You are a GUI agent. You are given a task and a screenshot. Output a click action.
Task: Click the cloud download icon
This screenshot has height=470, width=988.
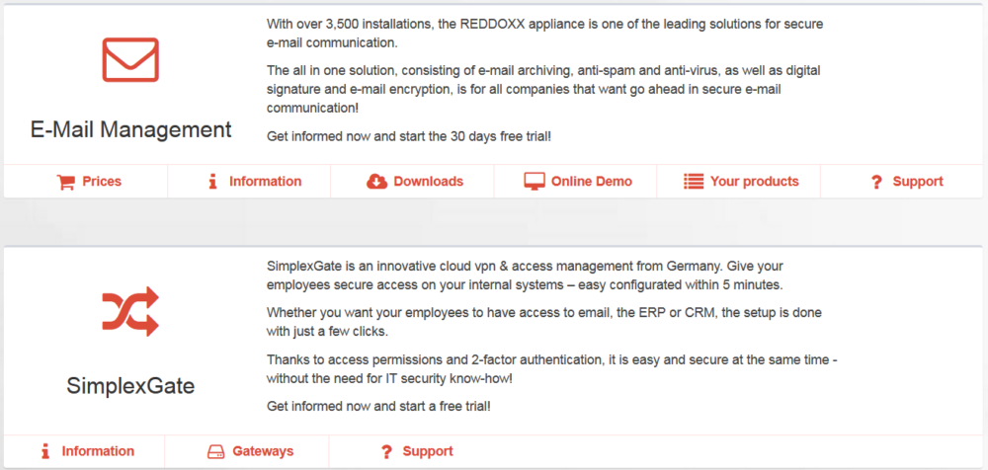(376, 182)
